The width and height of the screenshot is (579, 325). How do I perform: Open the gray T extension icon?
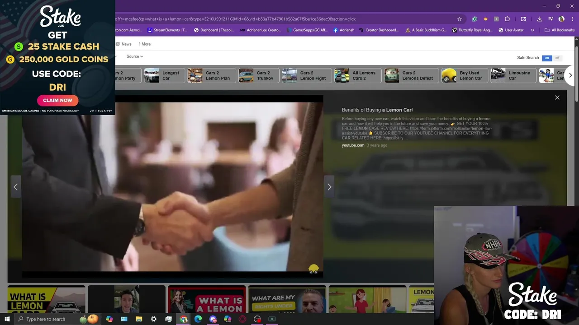click(496, 19)
